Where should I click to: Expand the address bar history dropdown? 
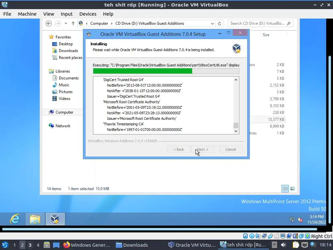212,23
